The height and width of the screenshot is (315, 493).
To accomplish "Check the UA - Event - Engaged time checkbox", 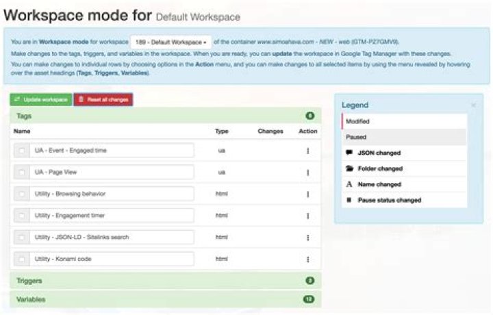I will 22,151.
